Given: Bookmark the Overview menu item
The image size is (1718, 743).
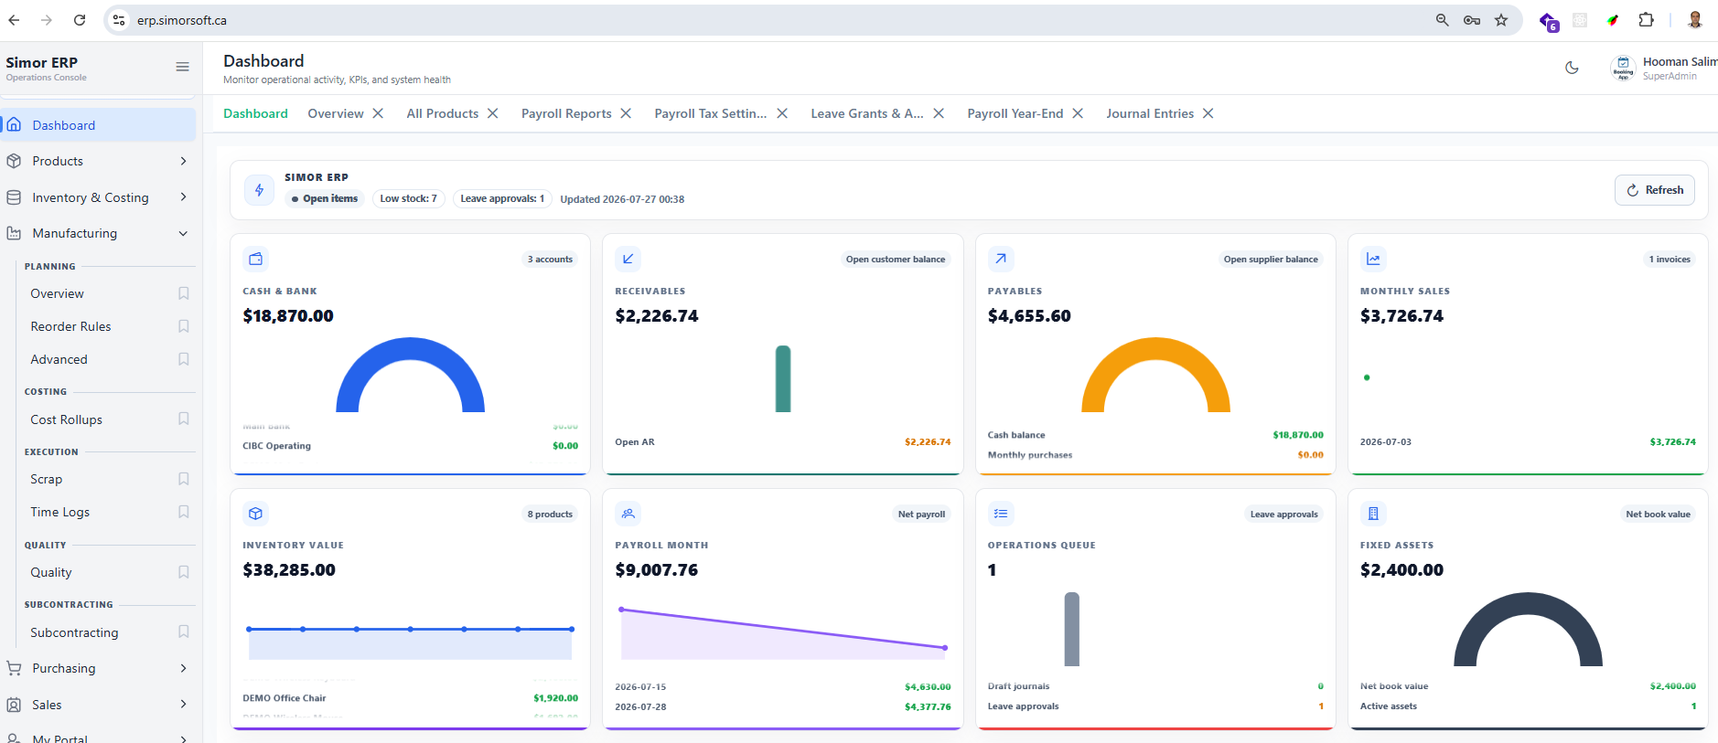Looking at the screenshot, I should (183, 293).
